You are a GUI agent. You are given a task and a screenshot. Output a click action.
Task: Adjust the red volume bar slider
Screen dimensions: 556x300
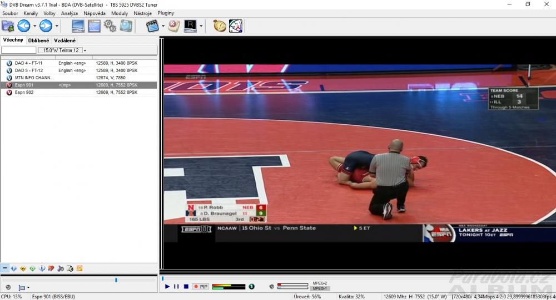click(x=292, y=284)
